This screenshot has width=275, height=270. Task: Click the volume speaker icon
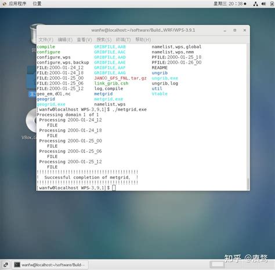[x=263, y=3]
